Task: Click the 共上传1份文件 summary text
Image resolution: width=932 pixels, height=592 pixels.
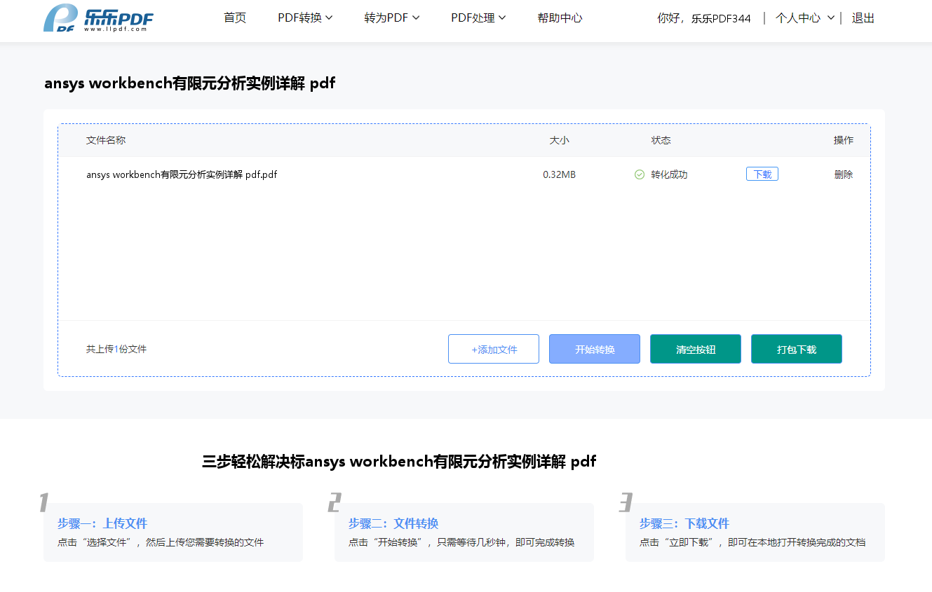Action: 116,349
